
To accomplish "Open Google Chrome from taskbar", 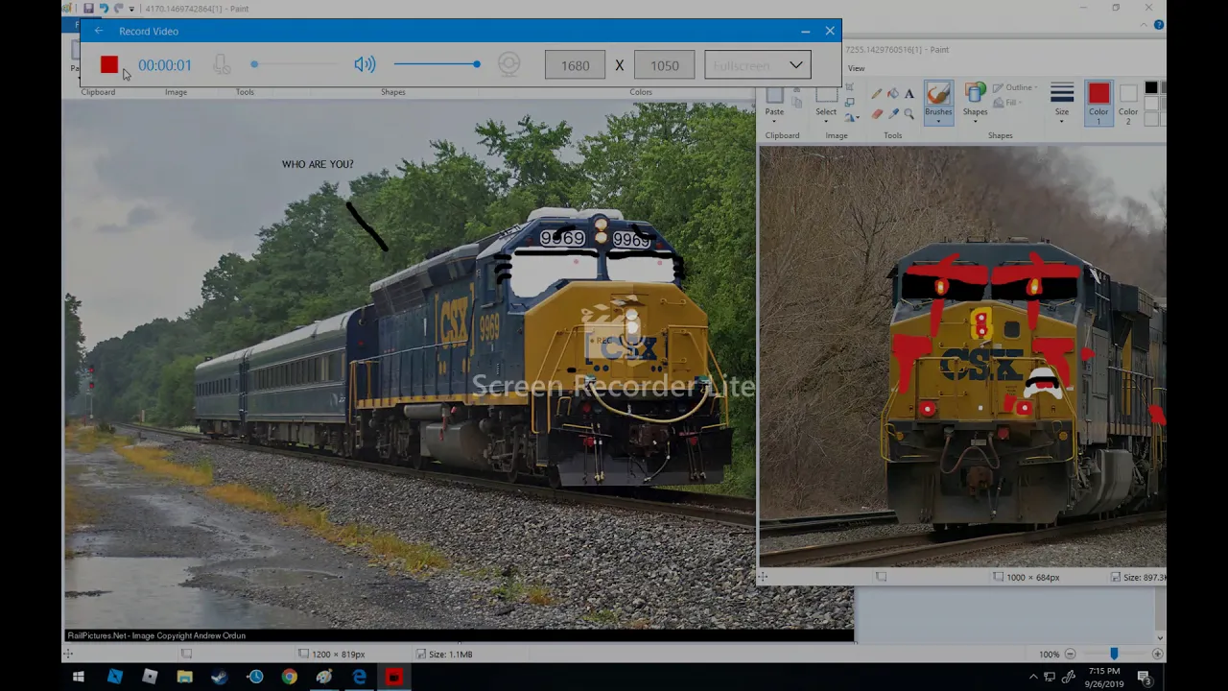I will pyautogui.click(x=289, y=677).
